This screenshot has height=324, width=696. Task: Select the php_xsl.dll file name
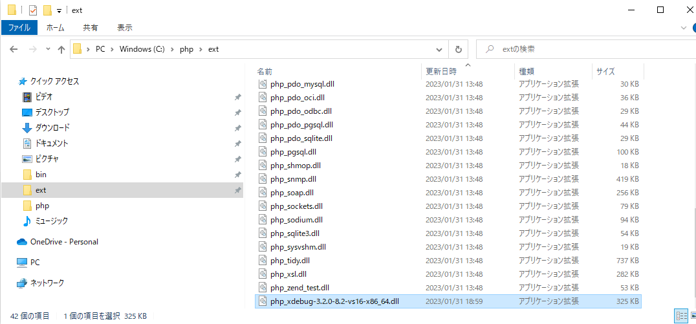pos(288,274)
